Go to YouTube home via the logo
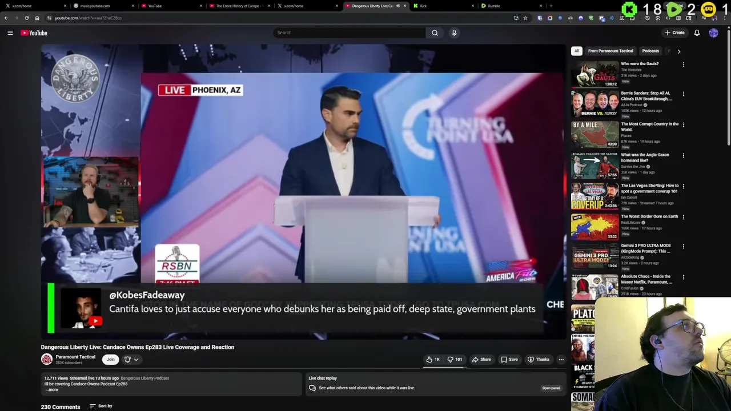Screen dimensions: 731x411 tap(34, 33)
